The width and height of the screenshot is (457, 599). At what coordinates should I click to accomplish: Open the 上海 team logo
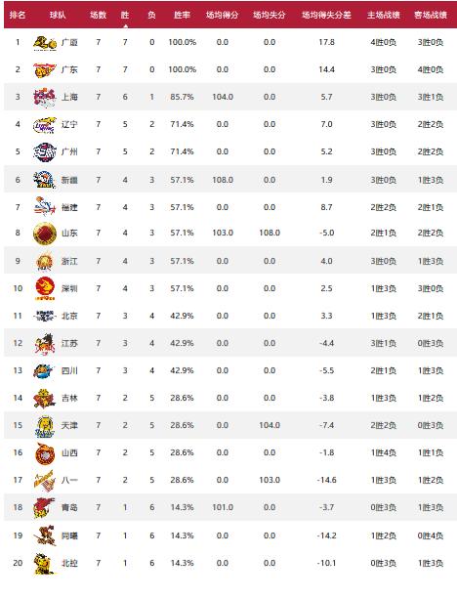point(45,97)
